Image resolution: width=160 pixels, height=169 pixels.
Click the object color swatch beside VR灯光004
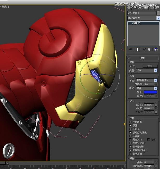pyautogui.click(x=158, y=13)
